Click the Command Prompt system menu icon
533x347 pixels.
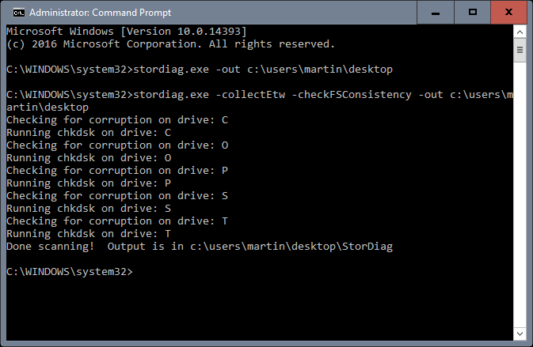click(19, 13)
